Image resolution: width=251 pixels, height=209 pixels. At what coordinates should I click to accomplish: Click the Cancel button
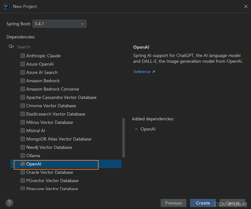232,203
